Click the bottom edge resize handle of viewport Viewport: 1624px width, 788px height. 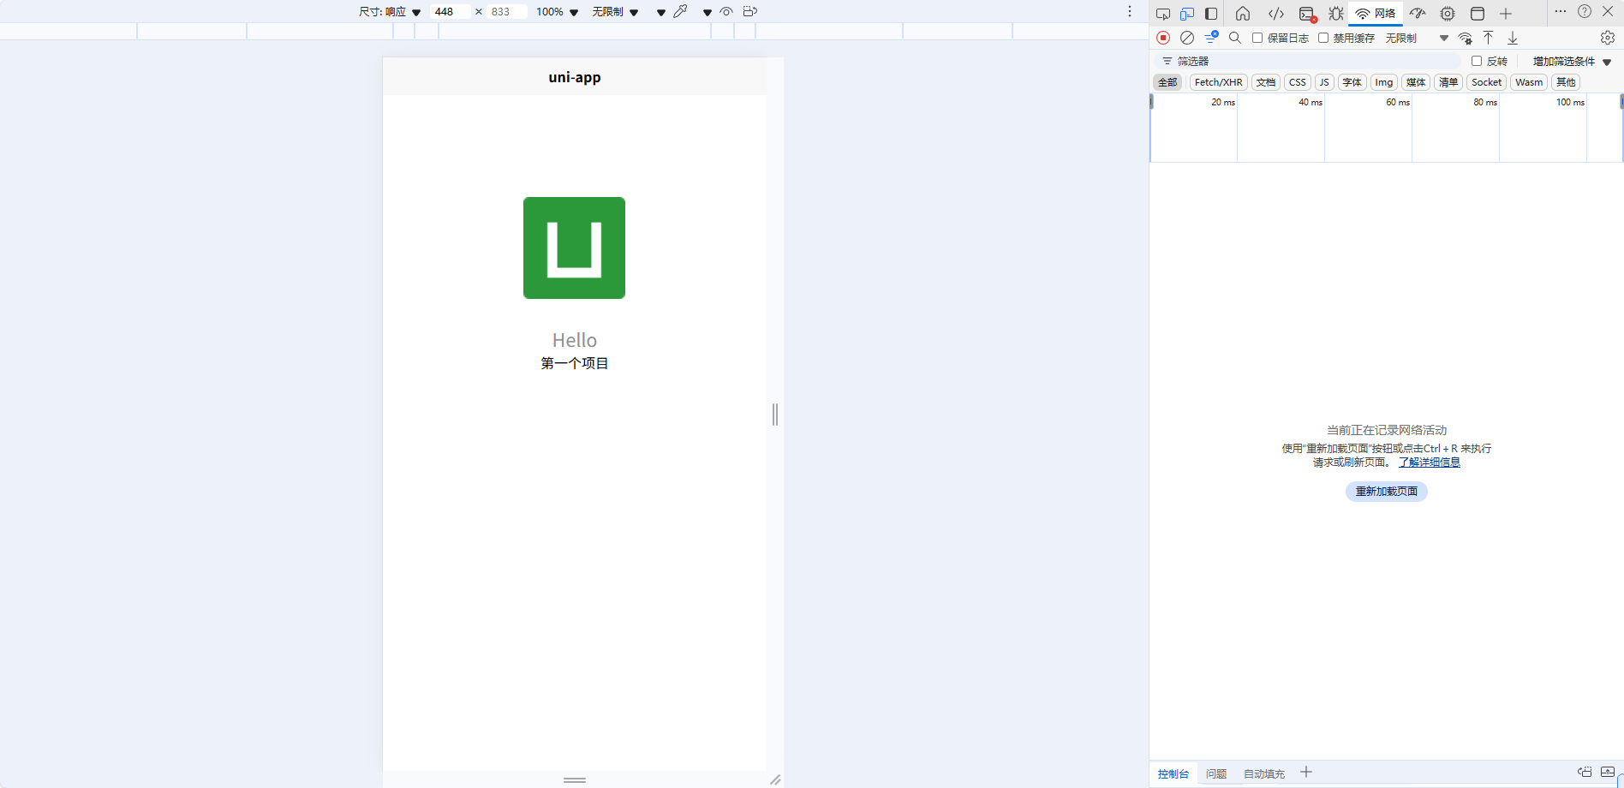coord(575,779)
